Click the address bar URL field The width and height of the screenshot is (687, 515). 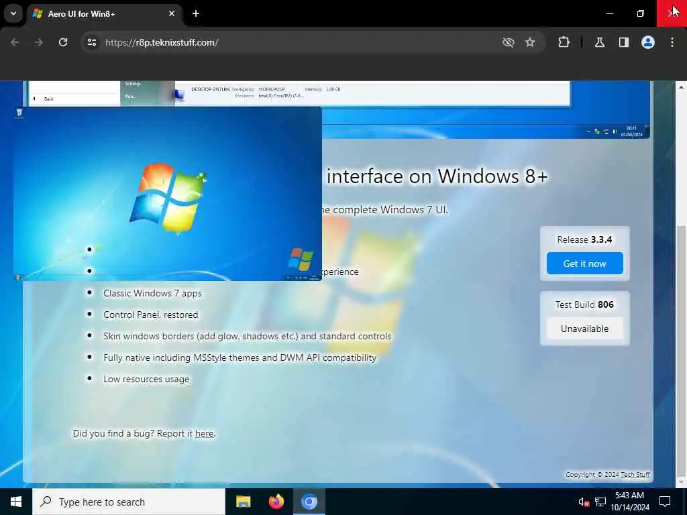coord(298,42)
